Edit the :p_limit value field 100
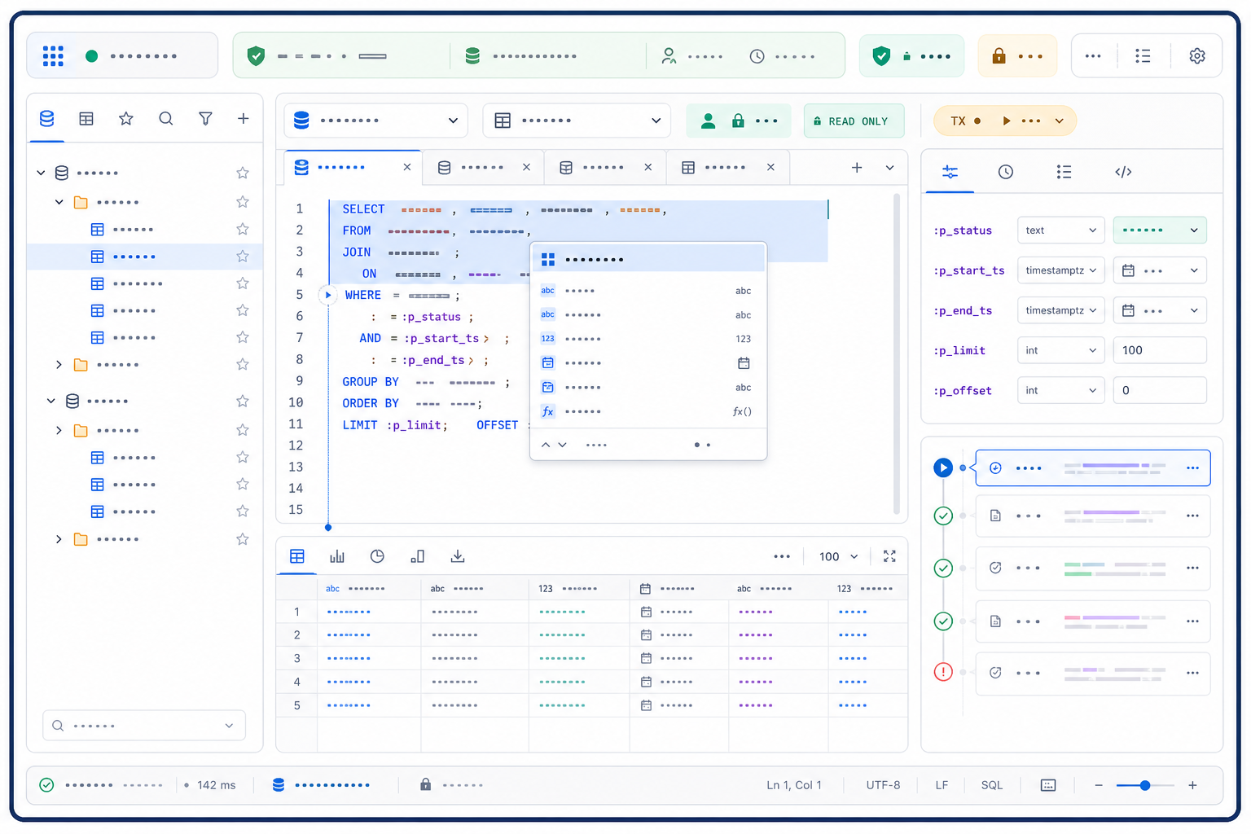Image resolution: width=1251 pixels, height=834 pixels. pyautogui.click(x=1160, y=350)
